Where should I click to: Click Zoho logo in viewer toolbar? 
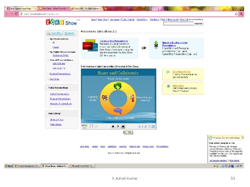tap(85, 126)
